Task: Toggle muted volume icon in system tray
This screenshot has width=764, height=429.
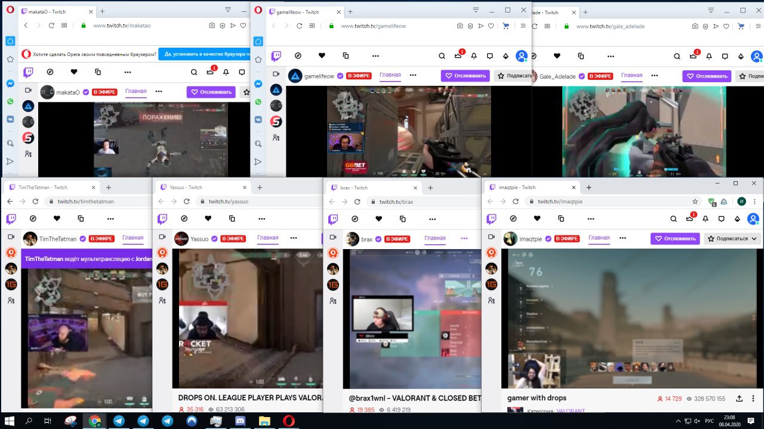Action: coord(697,421)
